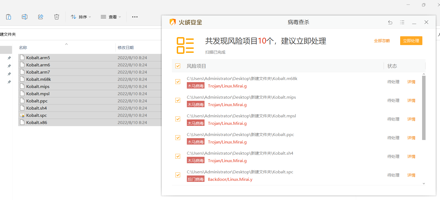Uncheck the Kobalt.spc threat checkbox
Screen dimensions: 440x200
178,175
